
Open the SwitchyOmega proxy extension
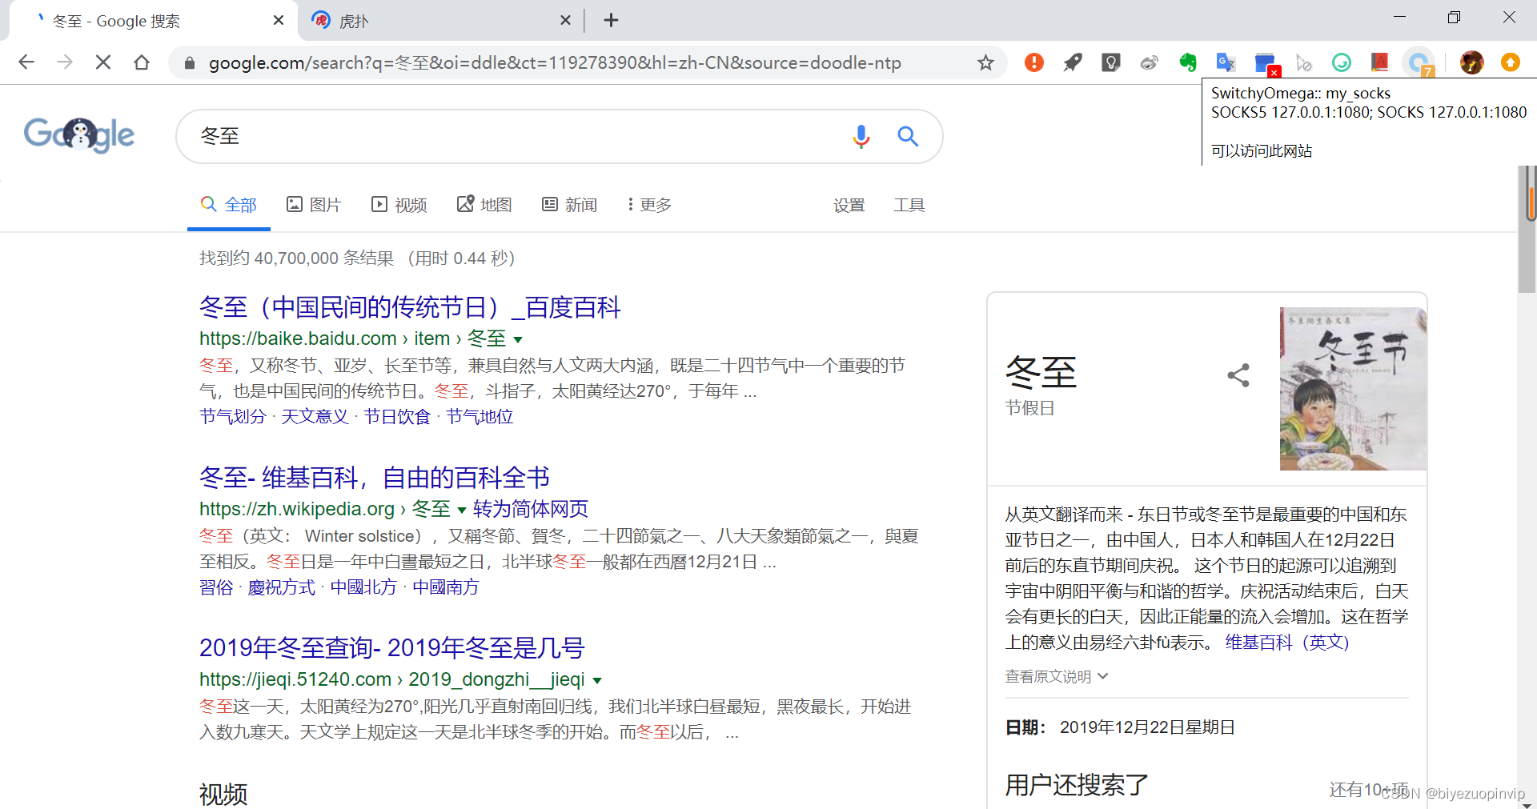coord(1265,62)
